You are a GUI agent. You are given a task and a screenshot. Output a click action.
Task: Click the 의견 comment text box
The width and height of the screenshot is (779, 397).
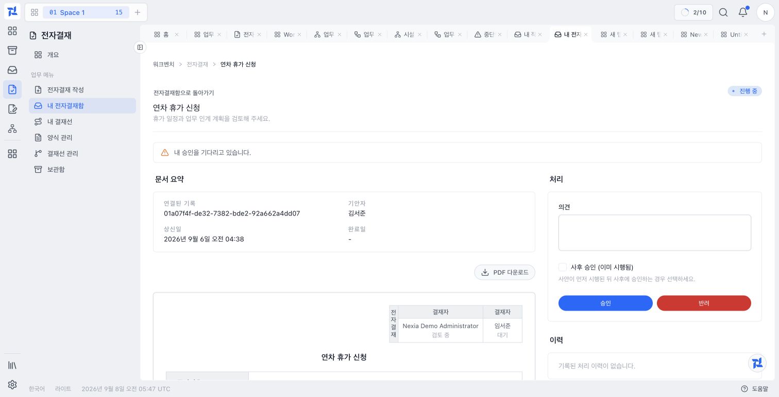(655, 233)
